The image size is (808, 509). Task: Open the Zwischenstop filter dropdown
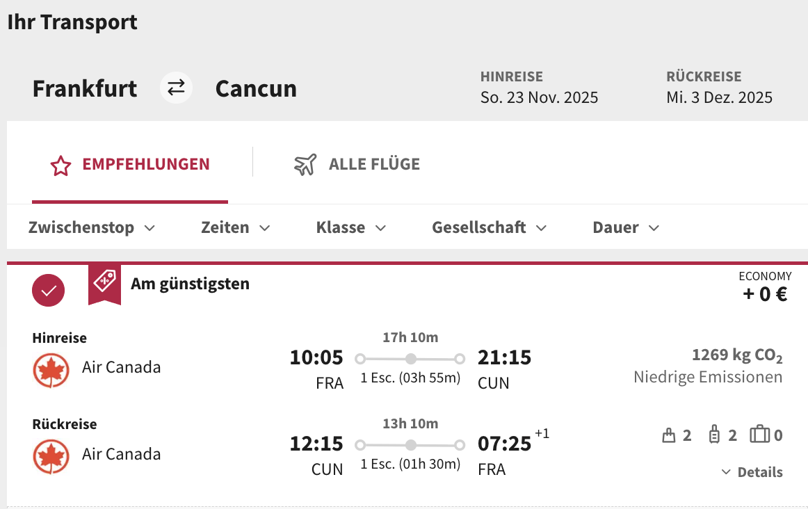tap(92, 227)
